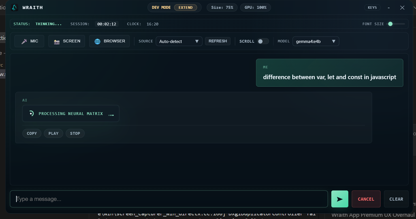Click the SCREEN camera capture button

(x=67, y=41)
